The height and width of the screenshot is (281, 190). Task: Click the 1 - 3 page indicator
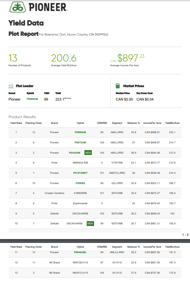coord(185,235)
